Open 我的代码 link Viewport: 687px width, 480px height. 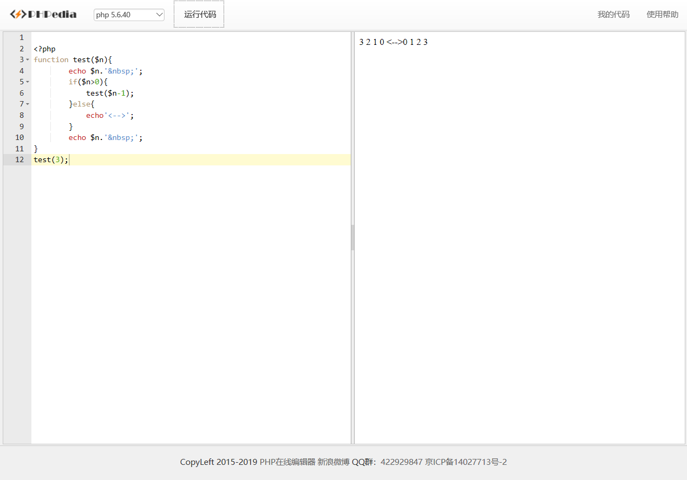click(613, 15)
